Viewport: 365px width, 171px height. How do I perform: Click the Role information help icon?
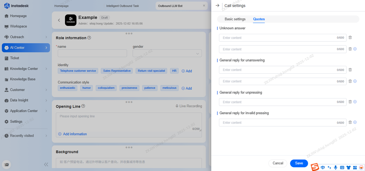89,38
